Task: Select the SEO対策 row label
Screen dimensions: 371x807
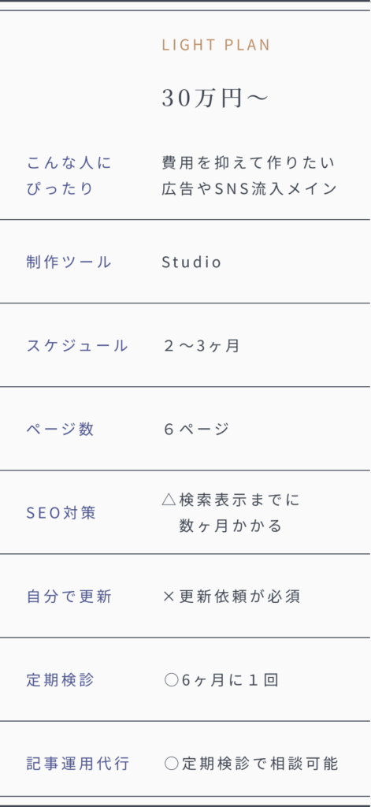Action: 61,512
